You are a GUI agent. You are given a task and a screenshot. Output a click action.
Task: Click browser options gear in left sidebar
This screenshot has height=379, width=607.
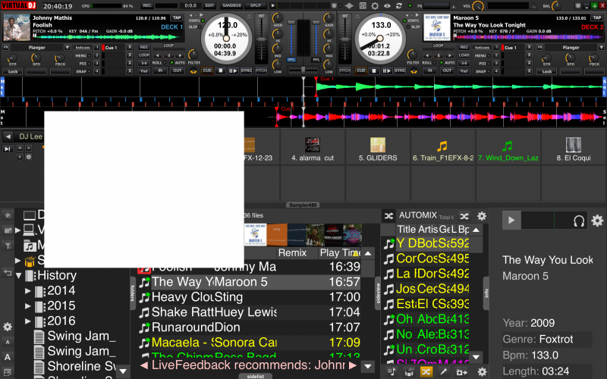[8, 327]
